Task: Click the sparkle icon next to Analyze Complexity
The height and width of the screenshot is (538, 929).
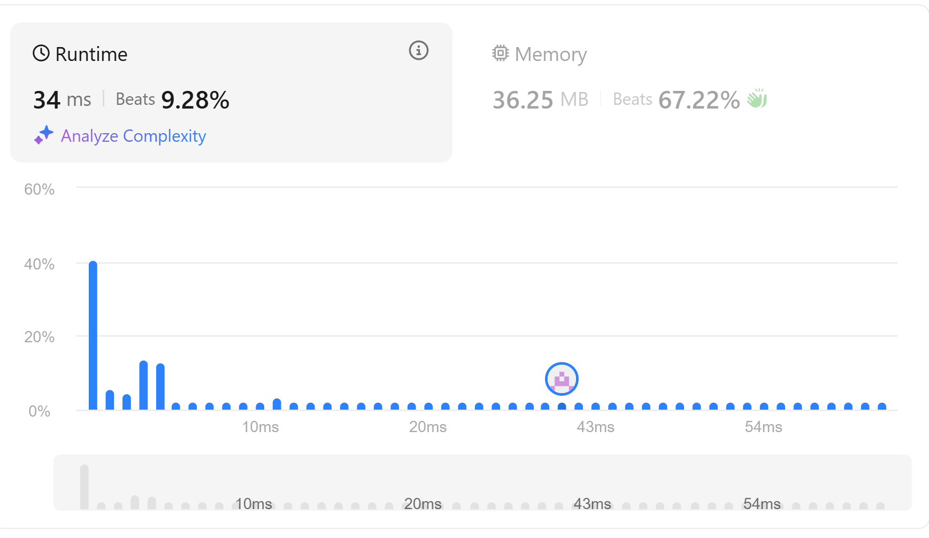Action: click(x=44, y=135)
